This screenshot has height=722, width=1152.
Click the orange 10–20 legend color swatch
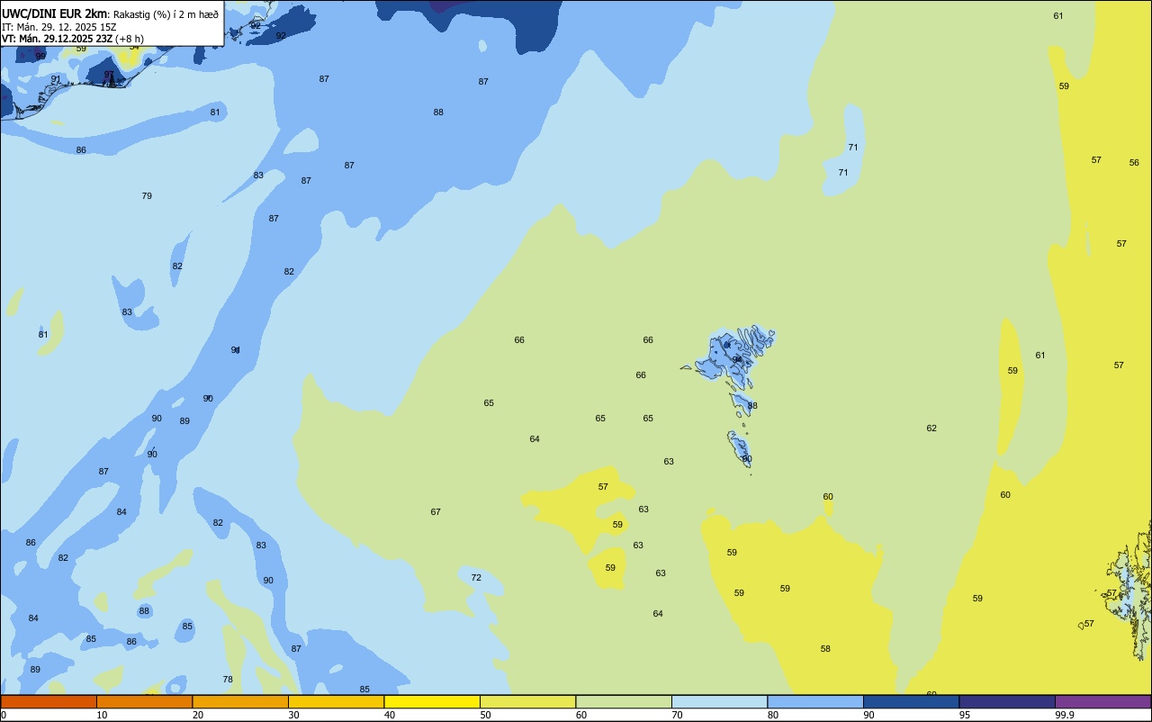144,701
